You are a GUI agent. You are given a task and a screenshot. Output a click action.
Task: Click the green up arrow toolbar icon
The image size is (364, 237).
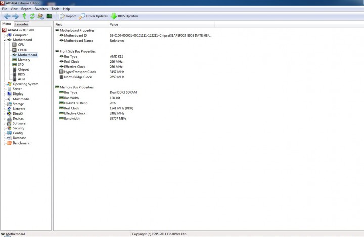tap(24, 16)
